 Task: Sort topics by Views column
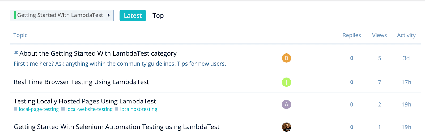(379, 35)
